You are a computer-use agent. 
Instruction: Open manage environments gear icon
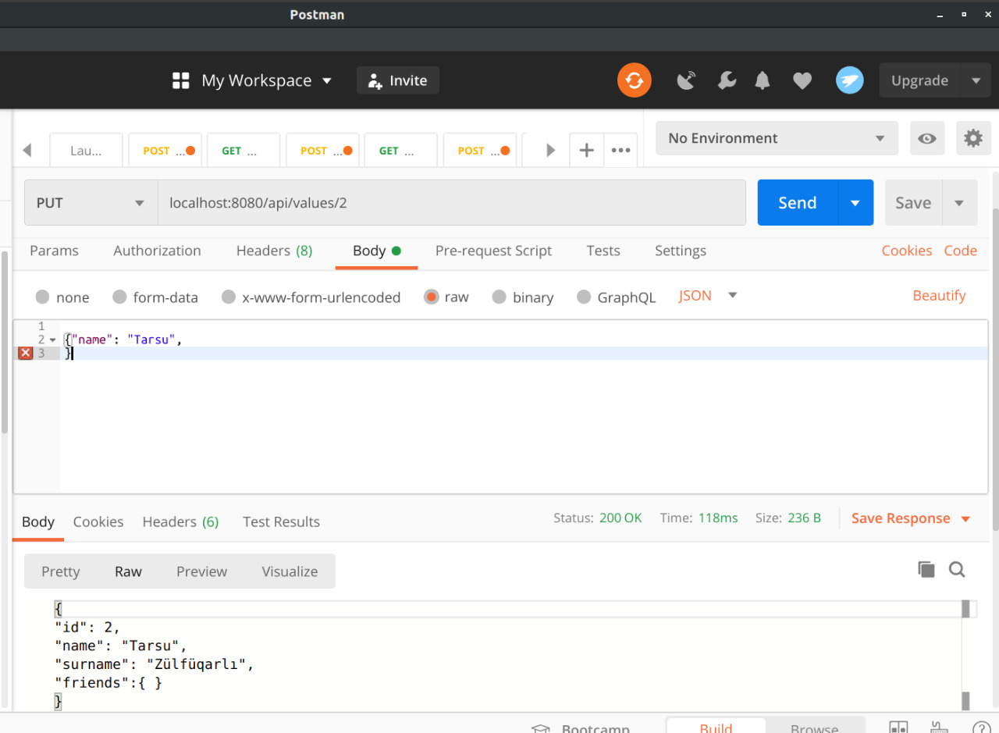973,138
